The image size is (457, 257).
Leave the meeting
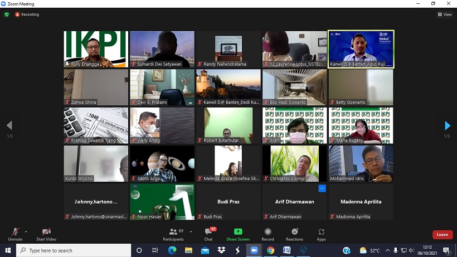[442, 235]
